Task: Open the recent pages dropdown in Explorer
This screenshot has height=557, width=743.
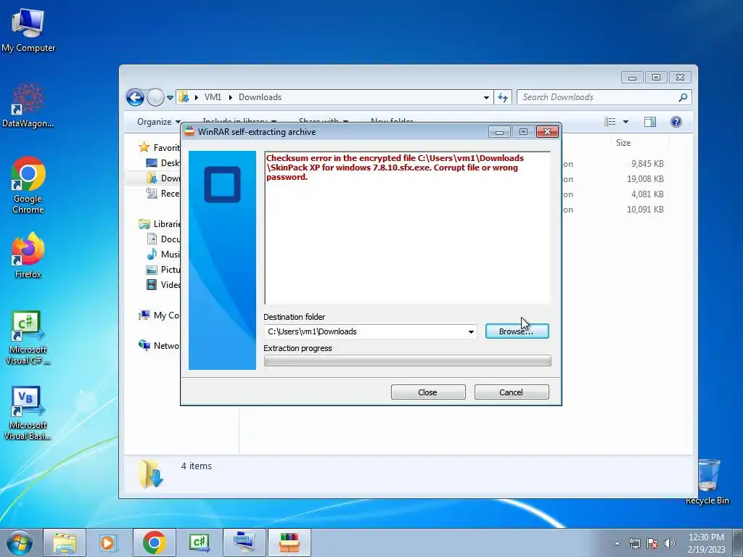Action: 170,98
